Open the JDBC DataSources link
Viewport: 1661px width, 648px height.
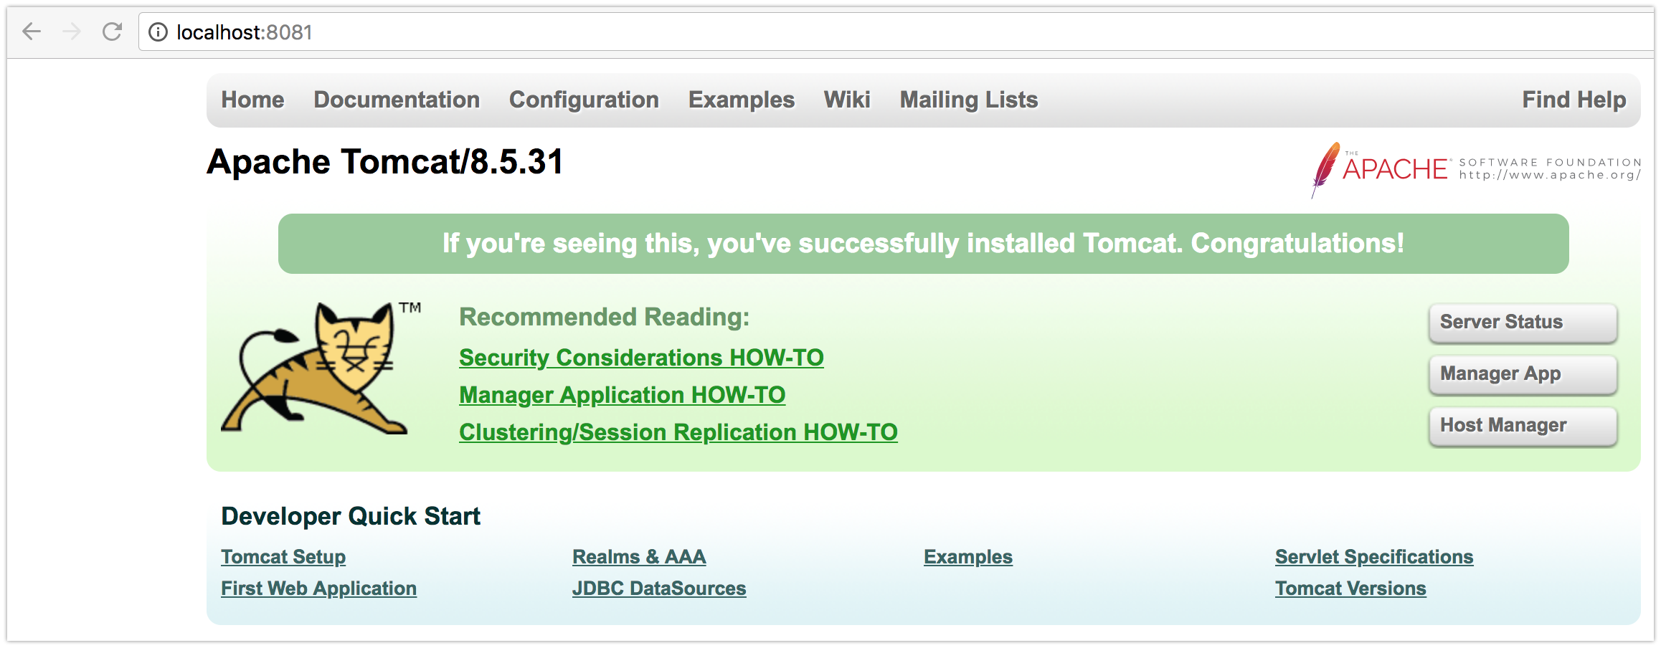pyautogui.click(x=659, y=588)
